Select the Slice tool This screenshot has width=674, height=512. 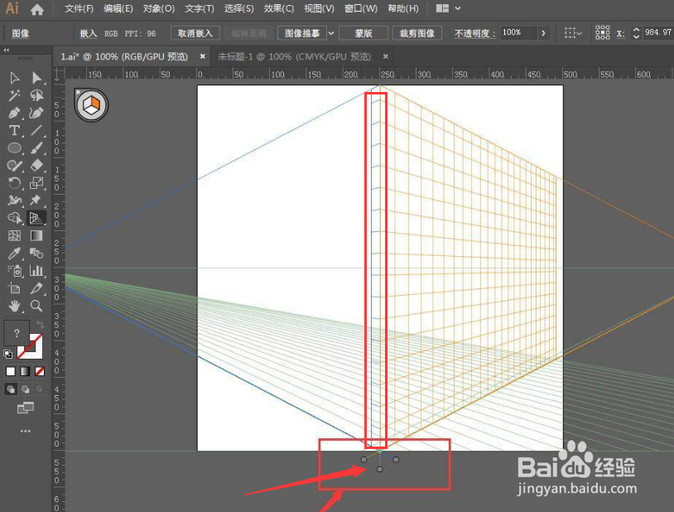click(36, 288)
